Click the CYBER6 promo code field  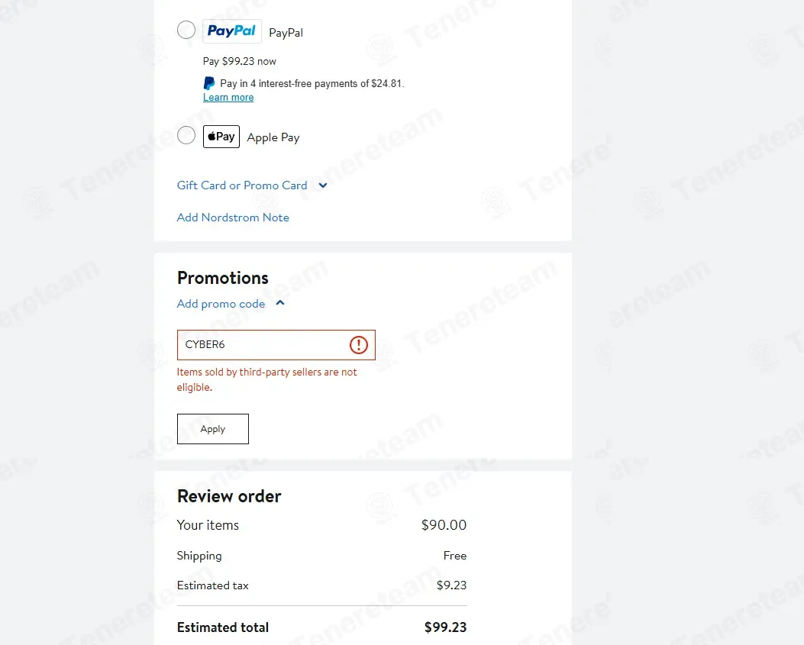click(276, 344)
